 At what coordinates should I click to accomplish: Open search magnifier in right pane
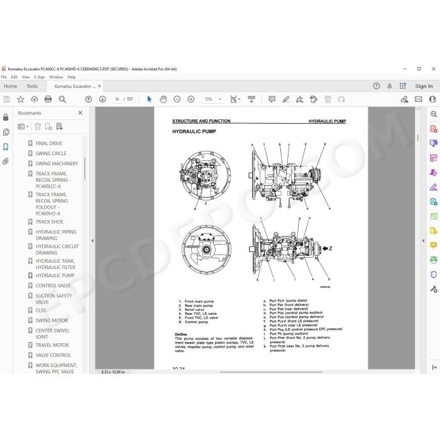pos(434,114)
